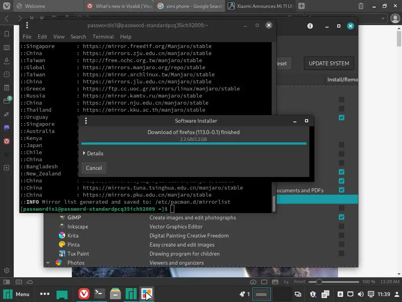
Task: Open the terminal from the taskbar
Action: [x=99, y=294]
